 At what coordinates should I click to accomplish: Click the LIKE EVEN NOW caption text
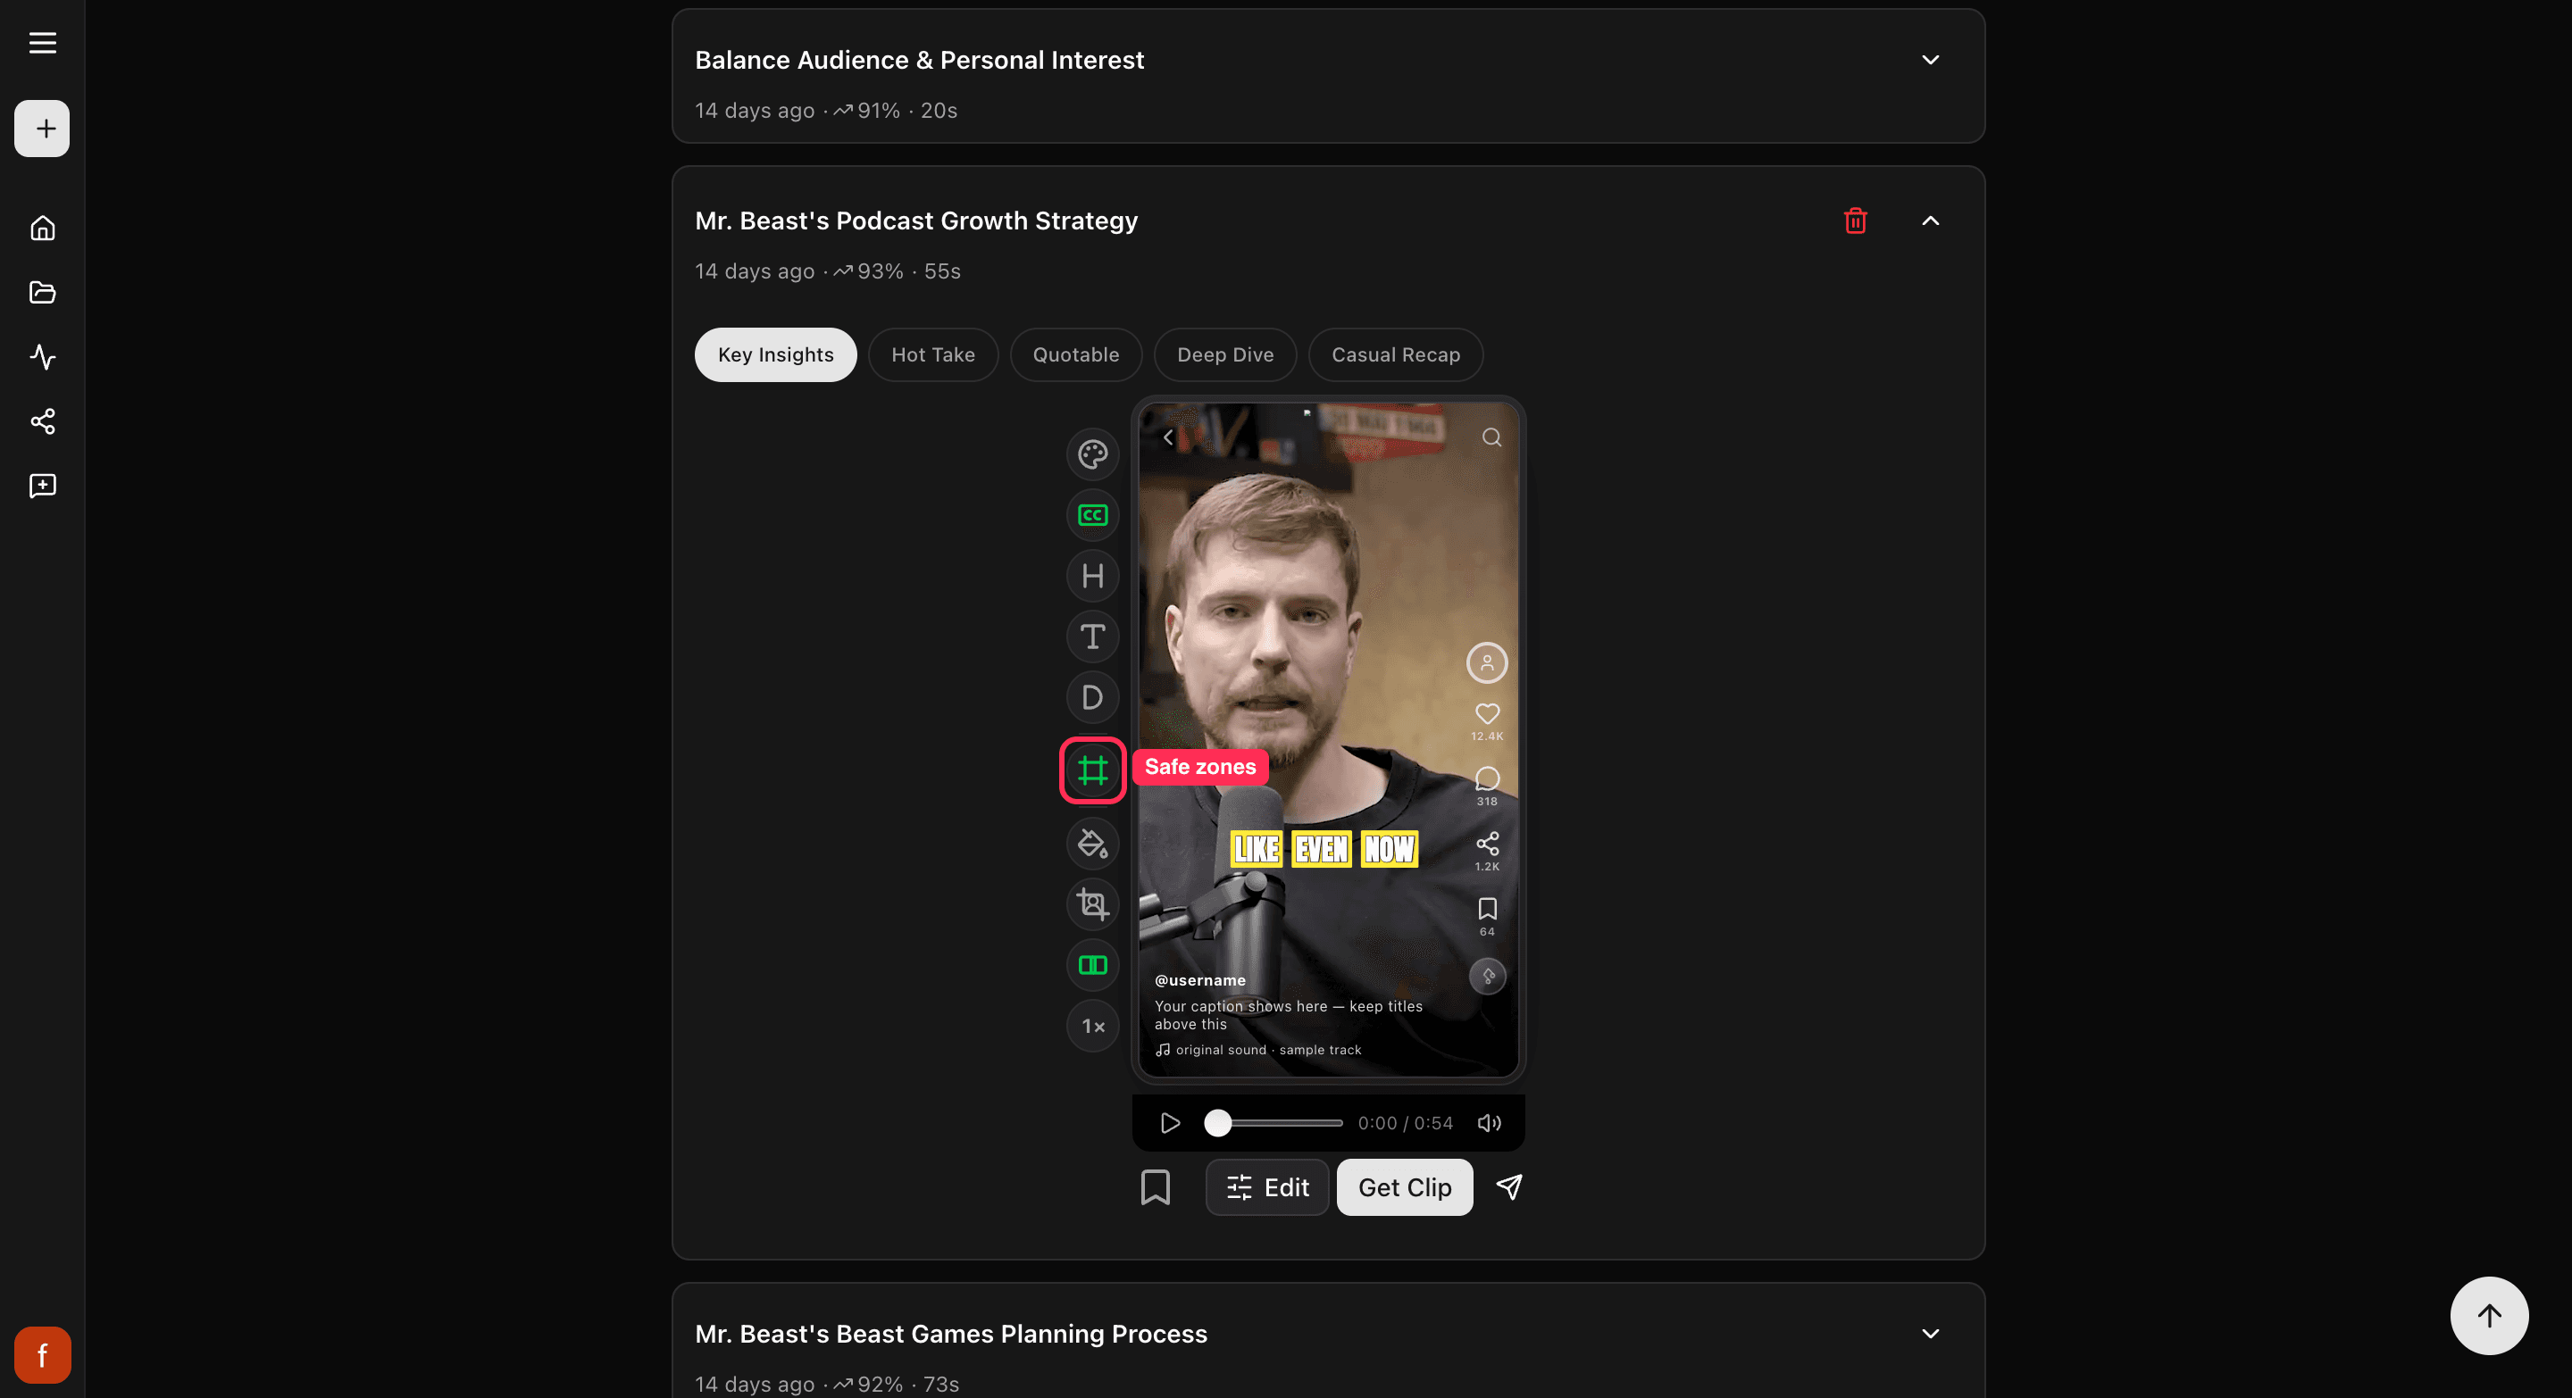pos(1324,849)
